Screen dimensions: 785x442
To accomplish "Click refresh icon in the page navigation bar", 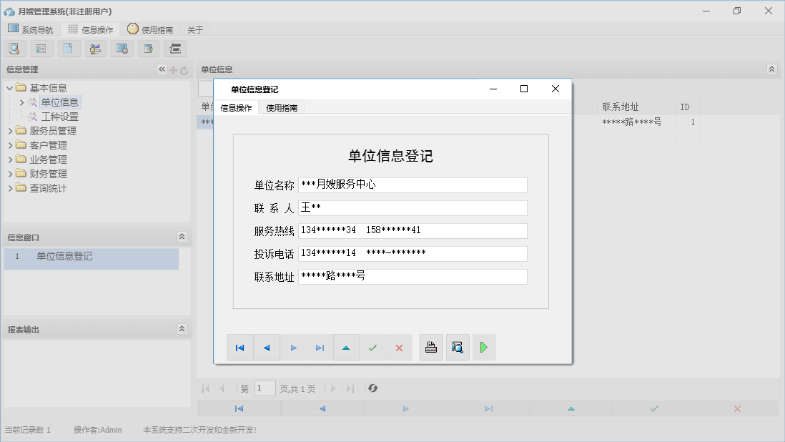I will [372, 388].
